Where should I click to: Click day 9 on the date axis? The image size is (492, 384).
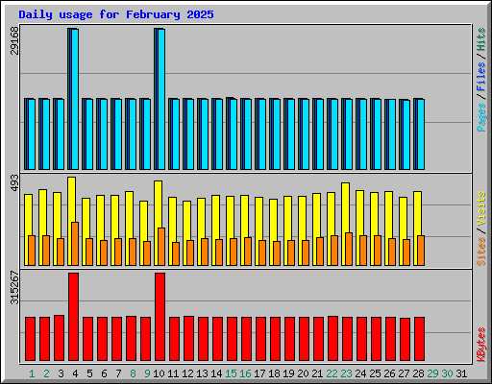[147, 373]
